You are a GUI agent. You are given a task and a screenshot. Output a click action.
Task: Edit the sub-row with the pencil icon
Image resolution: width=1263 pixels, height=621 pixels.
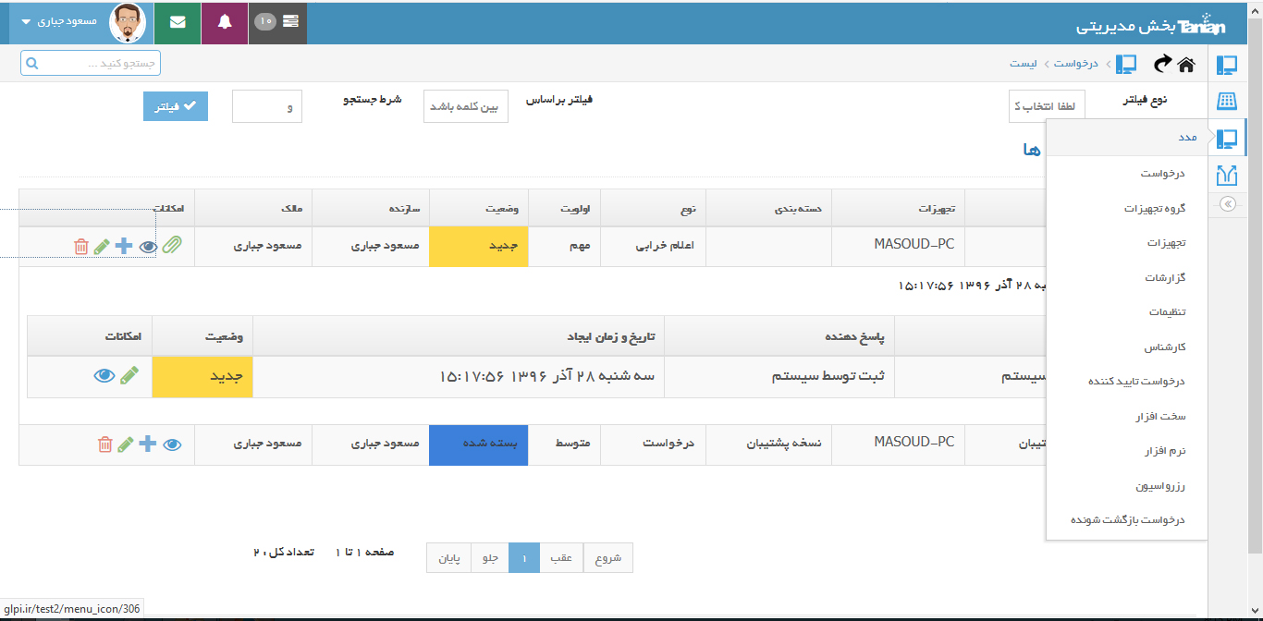[x=129, y=376]
